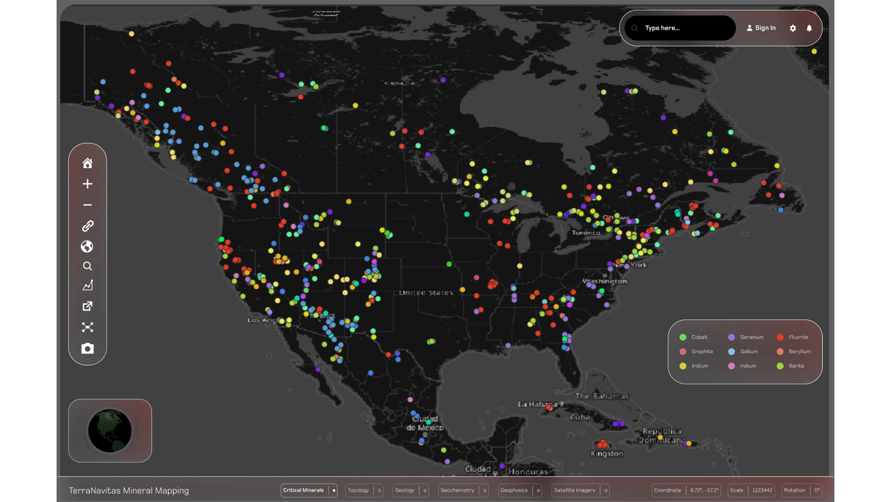This screenshot has height=502, width=891.
Task: Click the chain link share icon
Action: pos(88,226)
